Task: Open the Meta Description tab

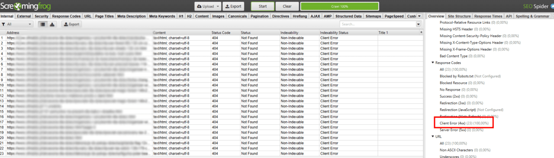Action: 132,16
